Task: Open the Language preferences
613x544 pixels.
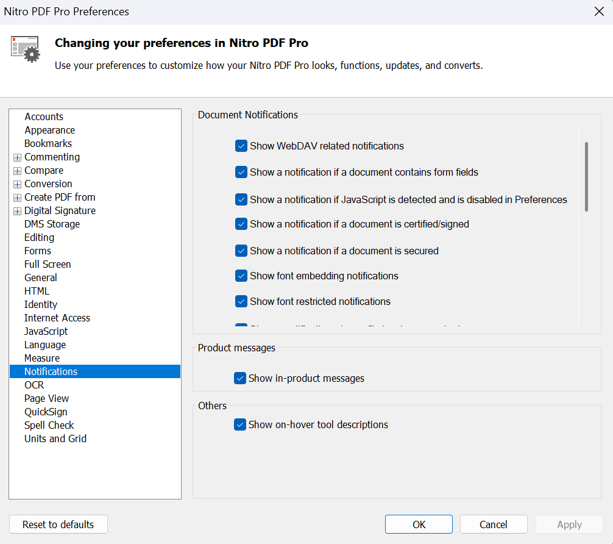Action: [45, 345]
